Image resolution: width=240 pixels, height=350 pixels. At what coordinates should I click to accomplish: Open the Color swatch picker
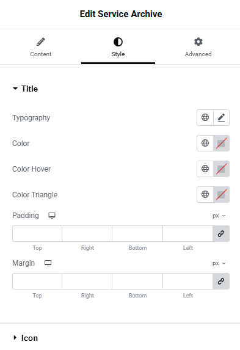[221, 143]
